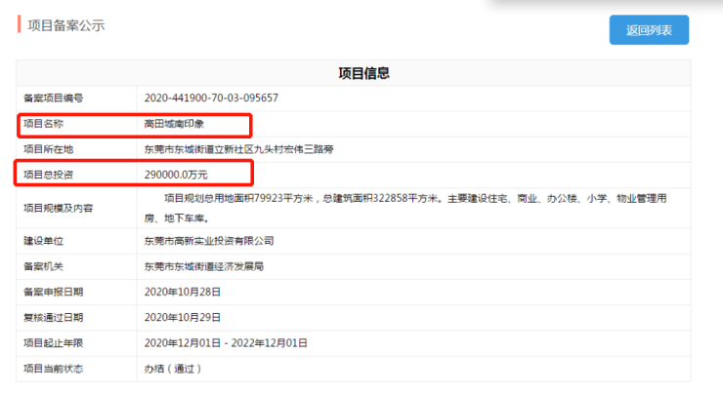Viewport: 723px width, 394px height.
Task: Click the 项目名称 label cell
Action: (43, 124)
